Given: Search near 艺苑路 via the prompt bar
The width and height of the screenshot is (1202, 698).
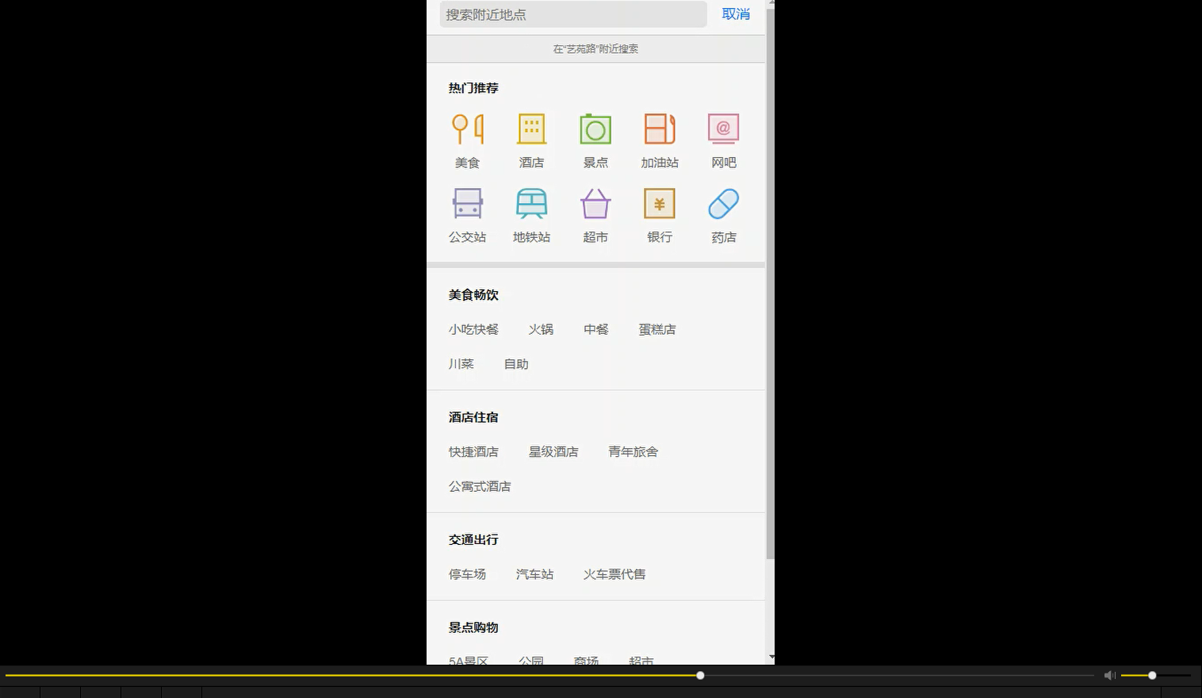Looking at the screenshot, I should click(595, 48).
